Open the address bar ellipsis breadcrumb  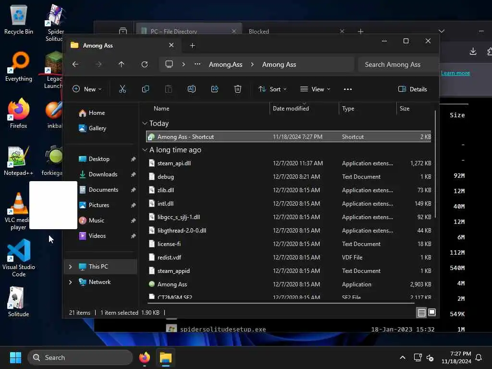197,64
